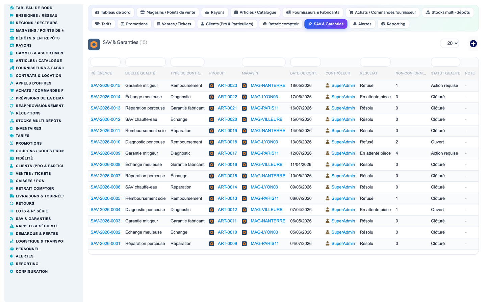Click sidebar Promotions percent icon

tap(11, 144)
